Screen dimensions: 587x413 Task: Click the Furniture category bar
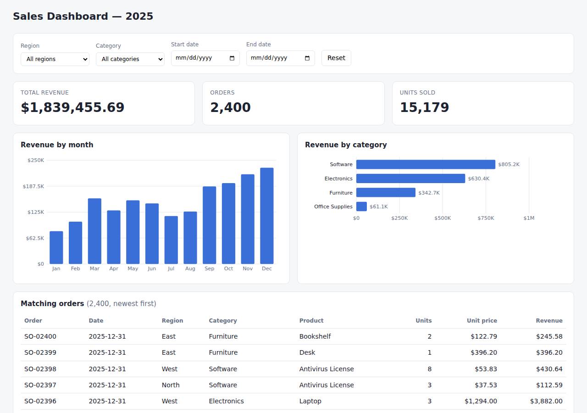click(x=386, y=193)
